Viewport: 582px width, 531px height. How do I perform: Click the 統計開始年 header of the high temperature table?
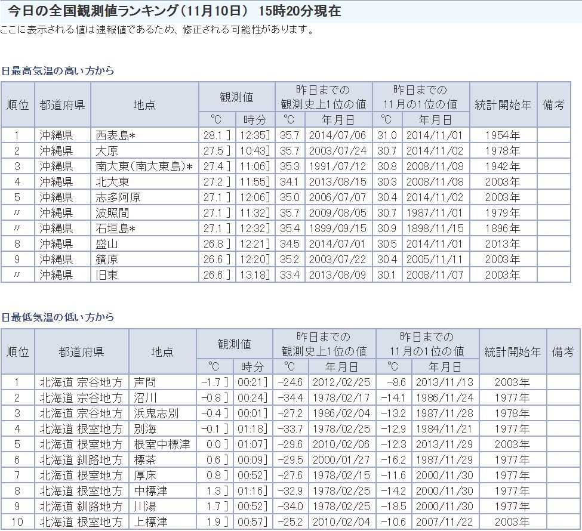point(503,104)
